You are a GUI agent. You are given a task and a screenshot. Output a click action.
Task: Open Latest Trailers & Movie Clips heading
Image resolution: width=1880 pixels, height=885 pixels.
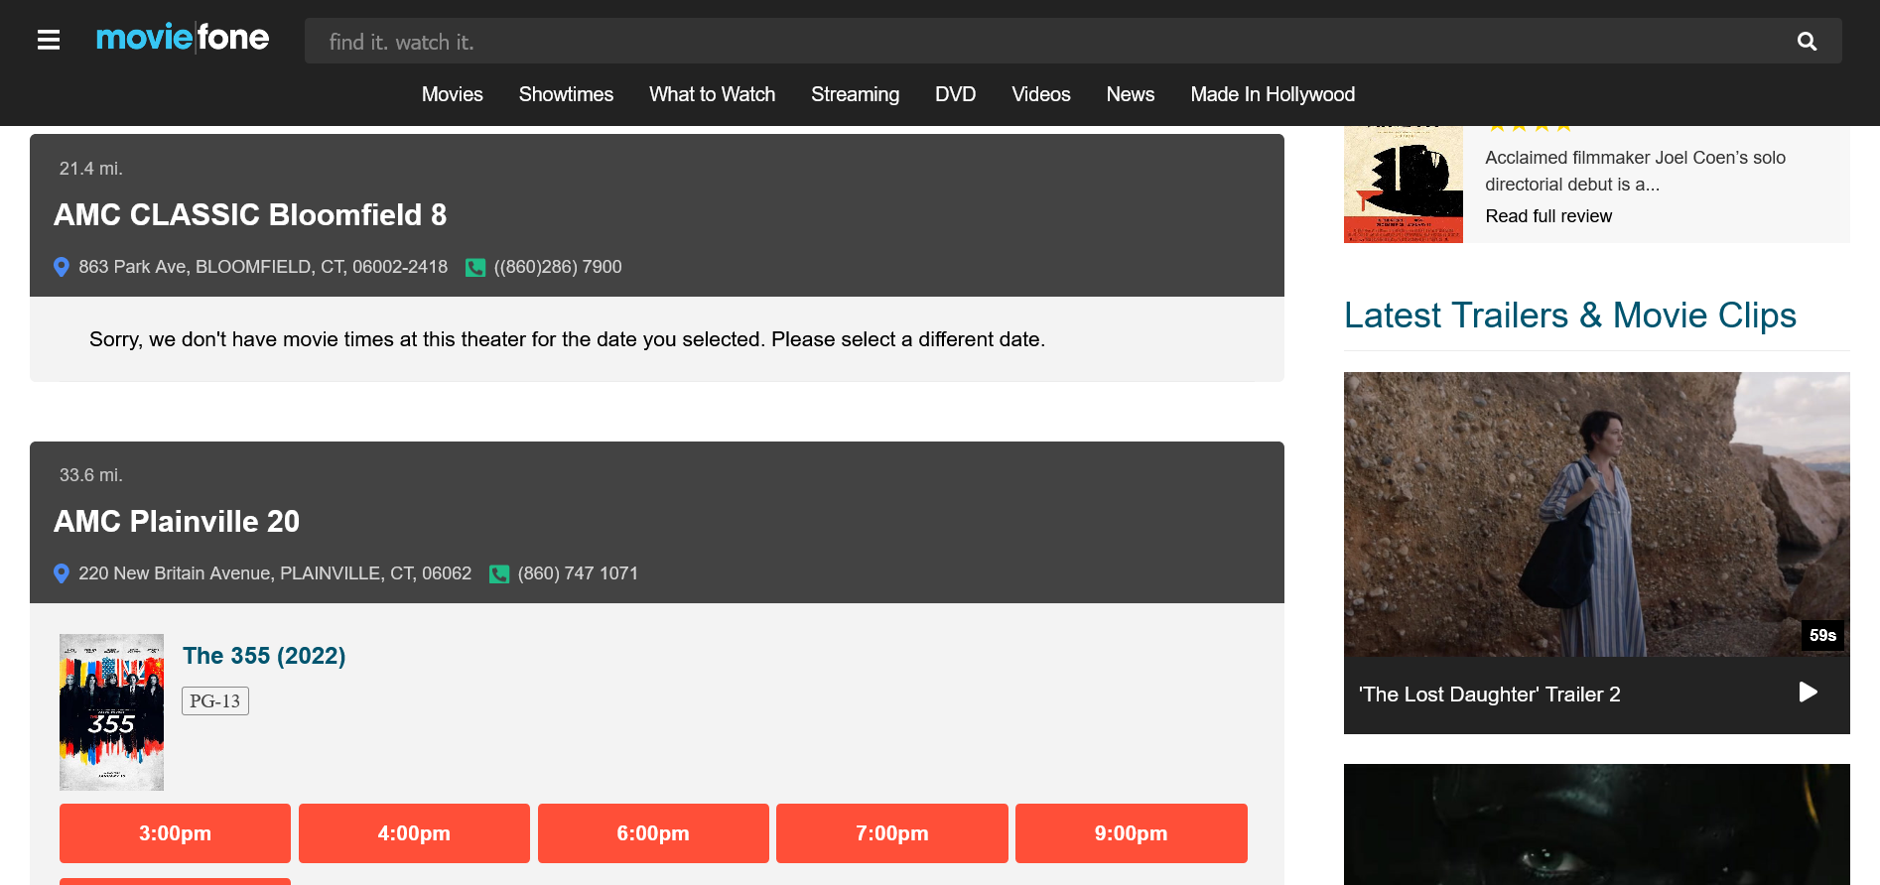click(1570, 316)
